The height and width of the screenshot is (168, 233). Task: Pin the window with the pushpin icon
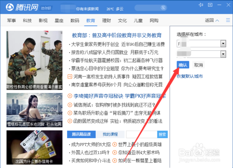(x=201, y=5)
